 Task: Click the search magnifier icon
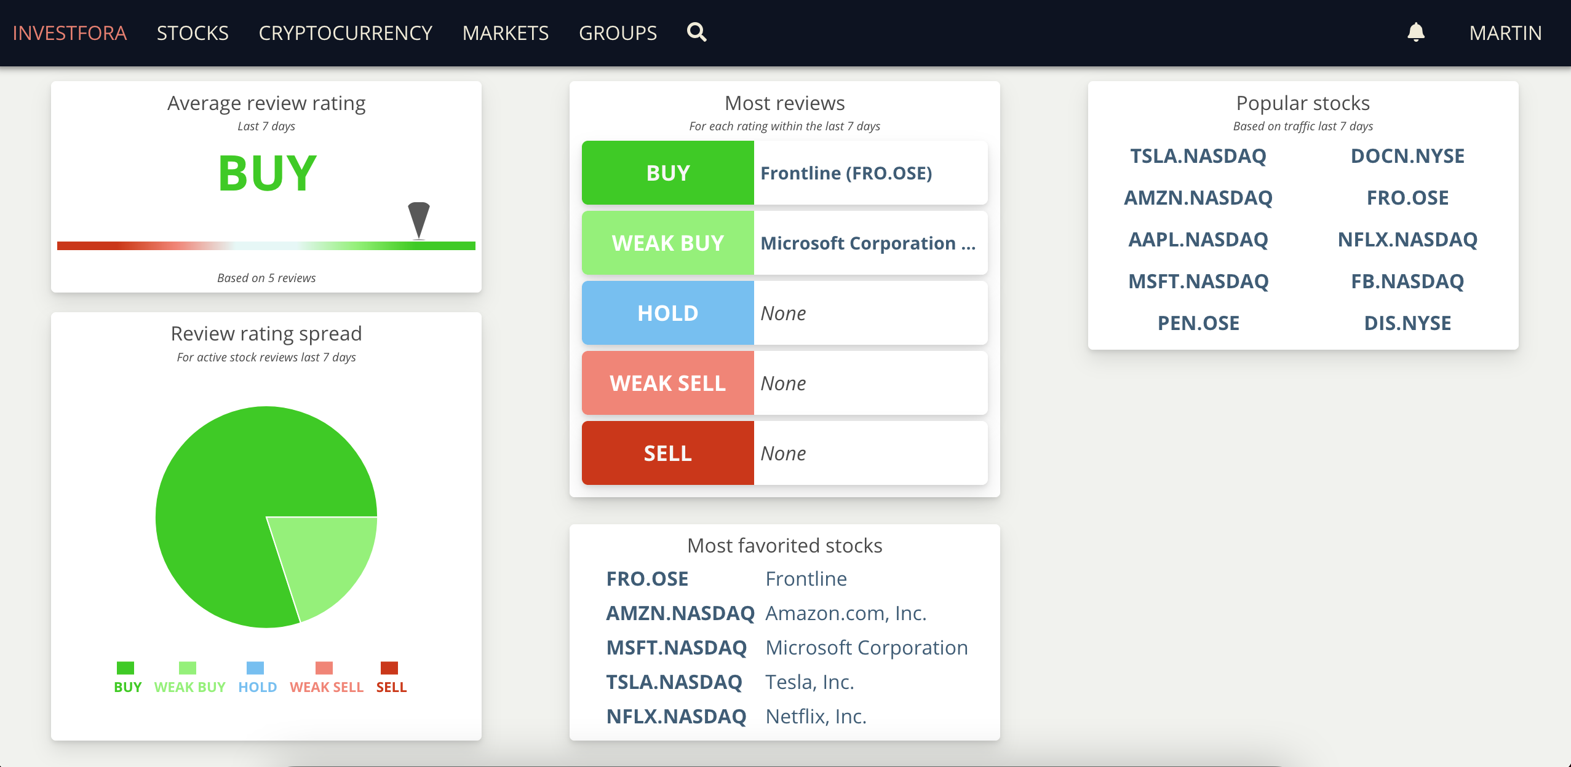(x=696, y=32)
